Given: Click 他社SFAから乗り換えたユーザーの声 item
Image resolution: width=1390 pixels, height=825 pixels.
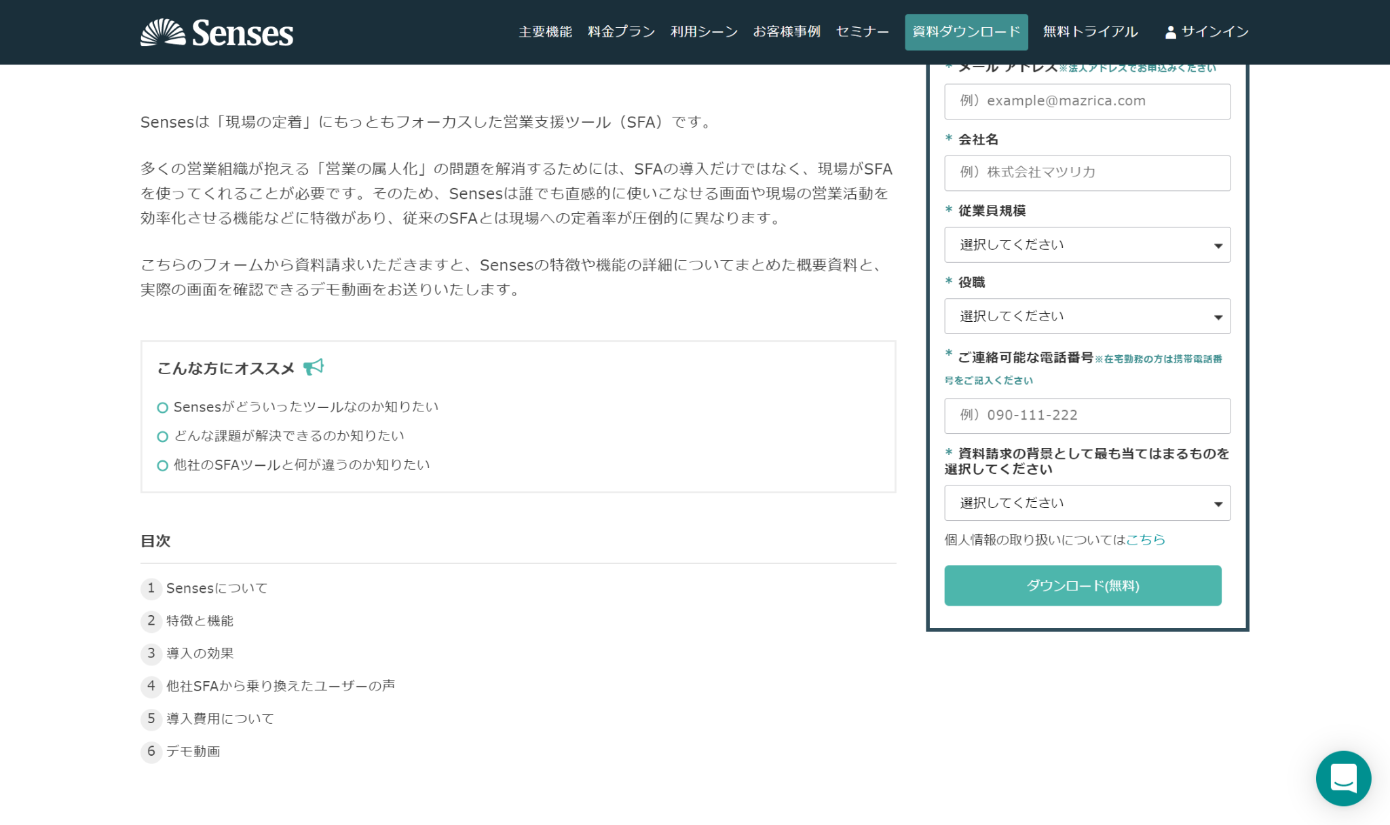Looking at the screenshot, I should pos(280,686).
